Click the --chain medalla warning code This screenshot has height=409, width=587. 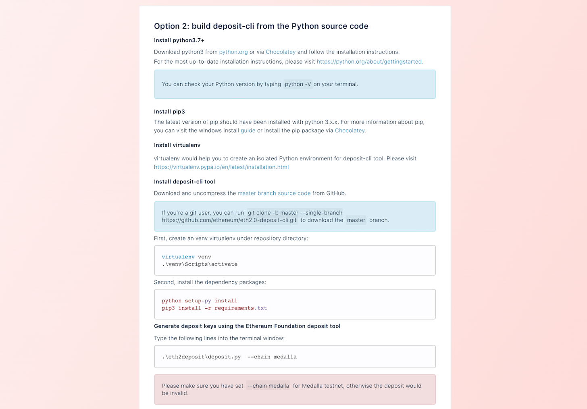[268, 386]
